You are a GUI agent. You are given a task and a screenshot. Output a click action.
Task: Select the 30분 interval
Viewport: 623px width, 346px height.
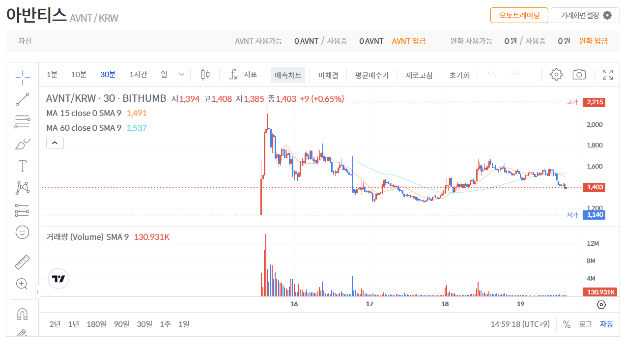coord(108,75)
